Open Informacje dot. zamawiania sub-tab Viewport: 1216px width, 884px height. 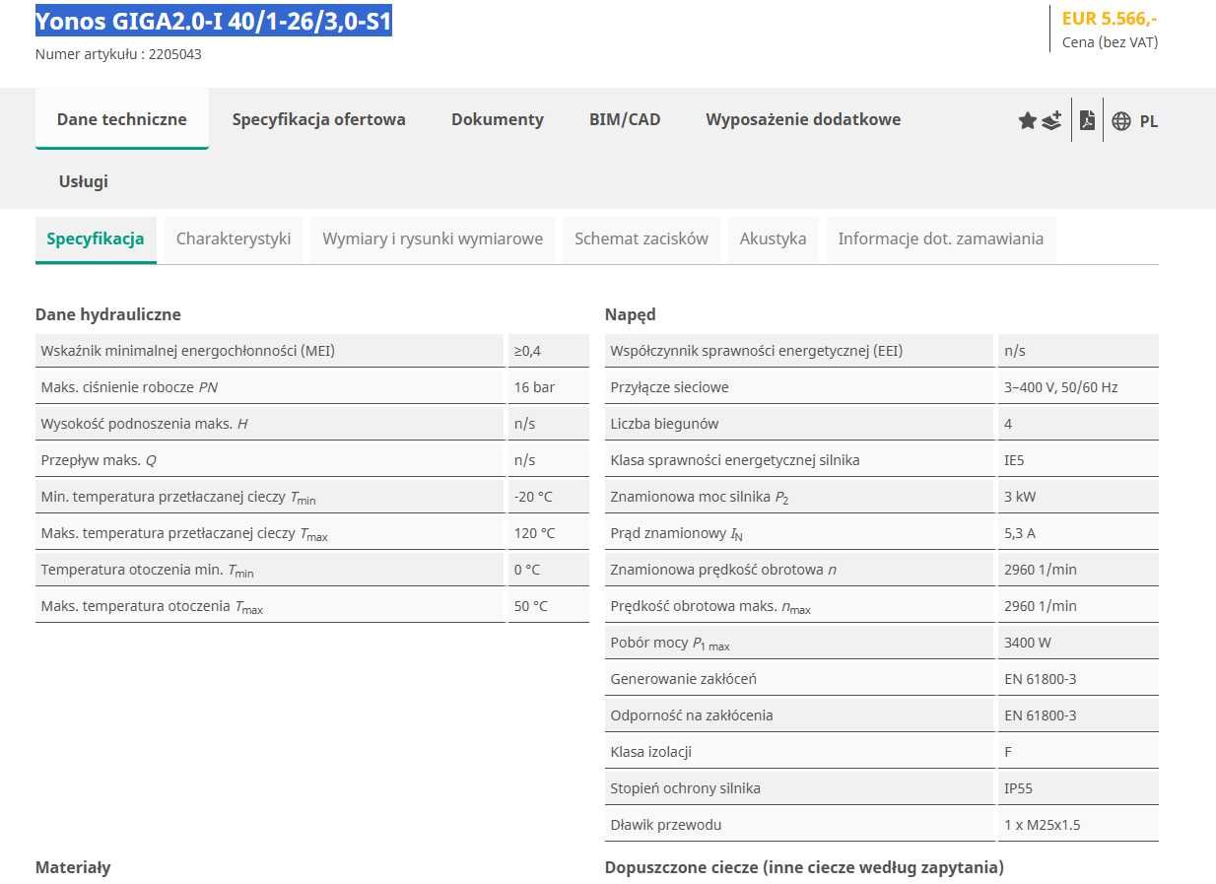(941, 239)
